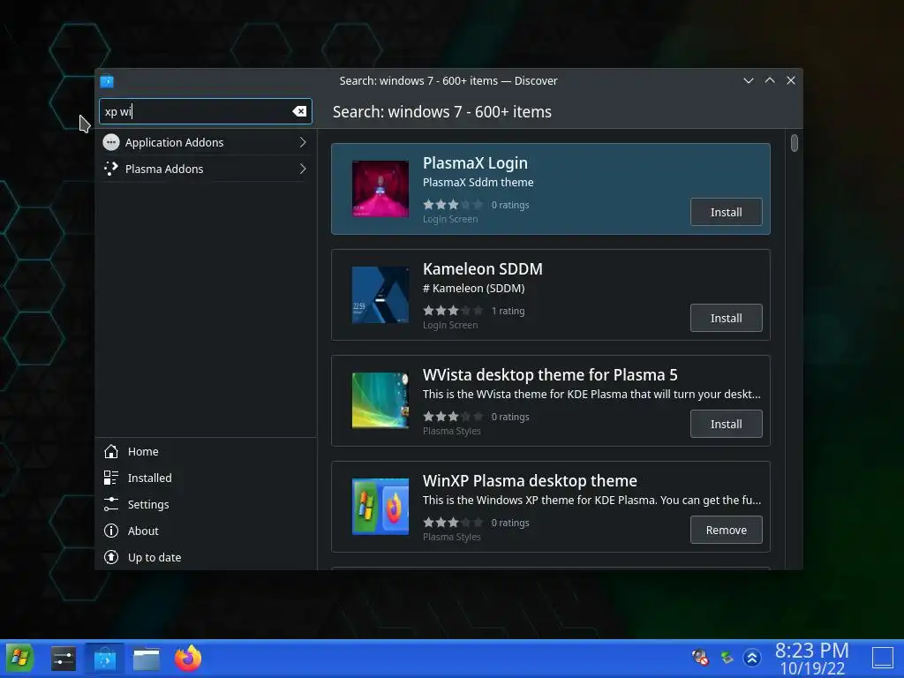Viewport: 904px width, 678px height.
Task: Open the Kameleon SDDM thumbnail
Action: point(380,295)
